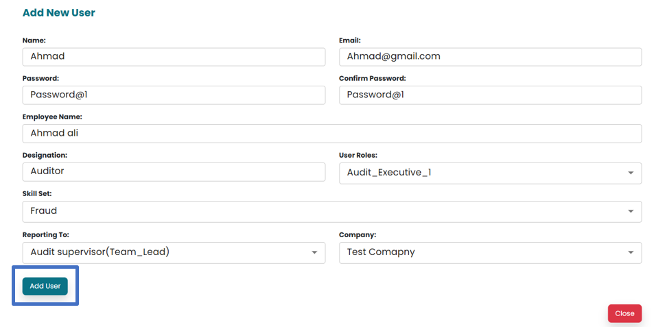
Task: Click the Company dropdown arrow icon
Action: tap(631, 253)
